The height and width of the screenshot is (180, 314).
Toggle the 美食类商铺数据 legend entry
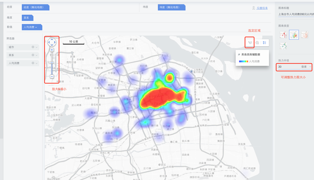point(249,54)
